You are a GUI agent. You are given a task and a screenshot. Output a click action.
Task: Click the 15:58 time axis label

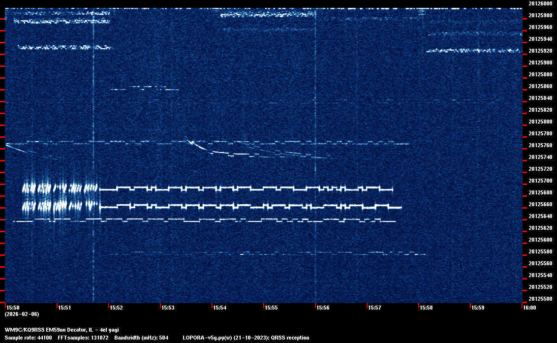426,308
